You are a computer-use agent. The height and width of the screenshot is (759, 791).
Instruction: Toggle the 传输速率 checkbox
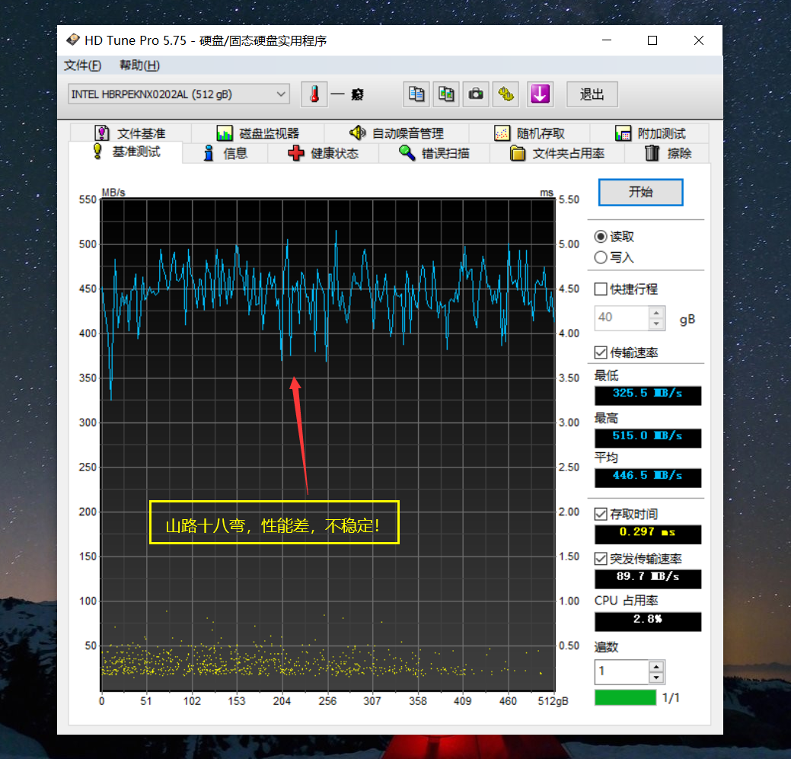pyautogui.click(x=601, y=352)
